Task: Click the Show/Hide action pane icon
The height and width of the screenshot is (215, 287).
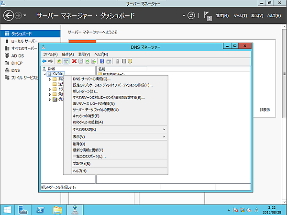Action: point(109,61)
